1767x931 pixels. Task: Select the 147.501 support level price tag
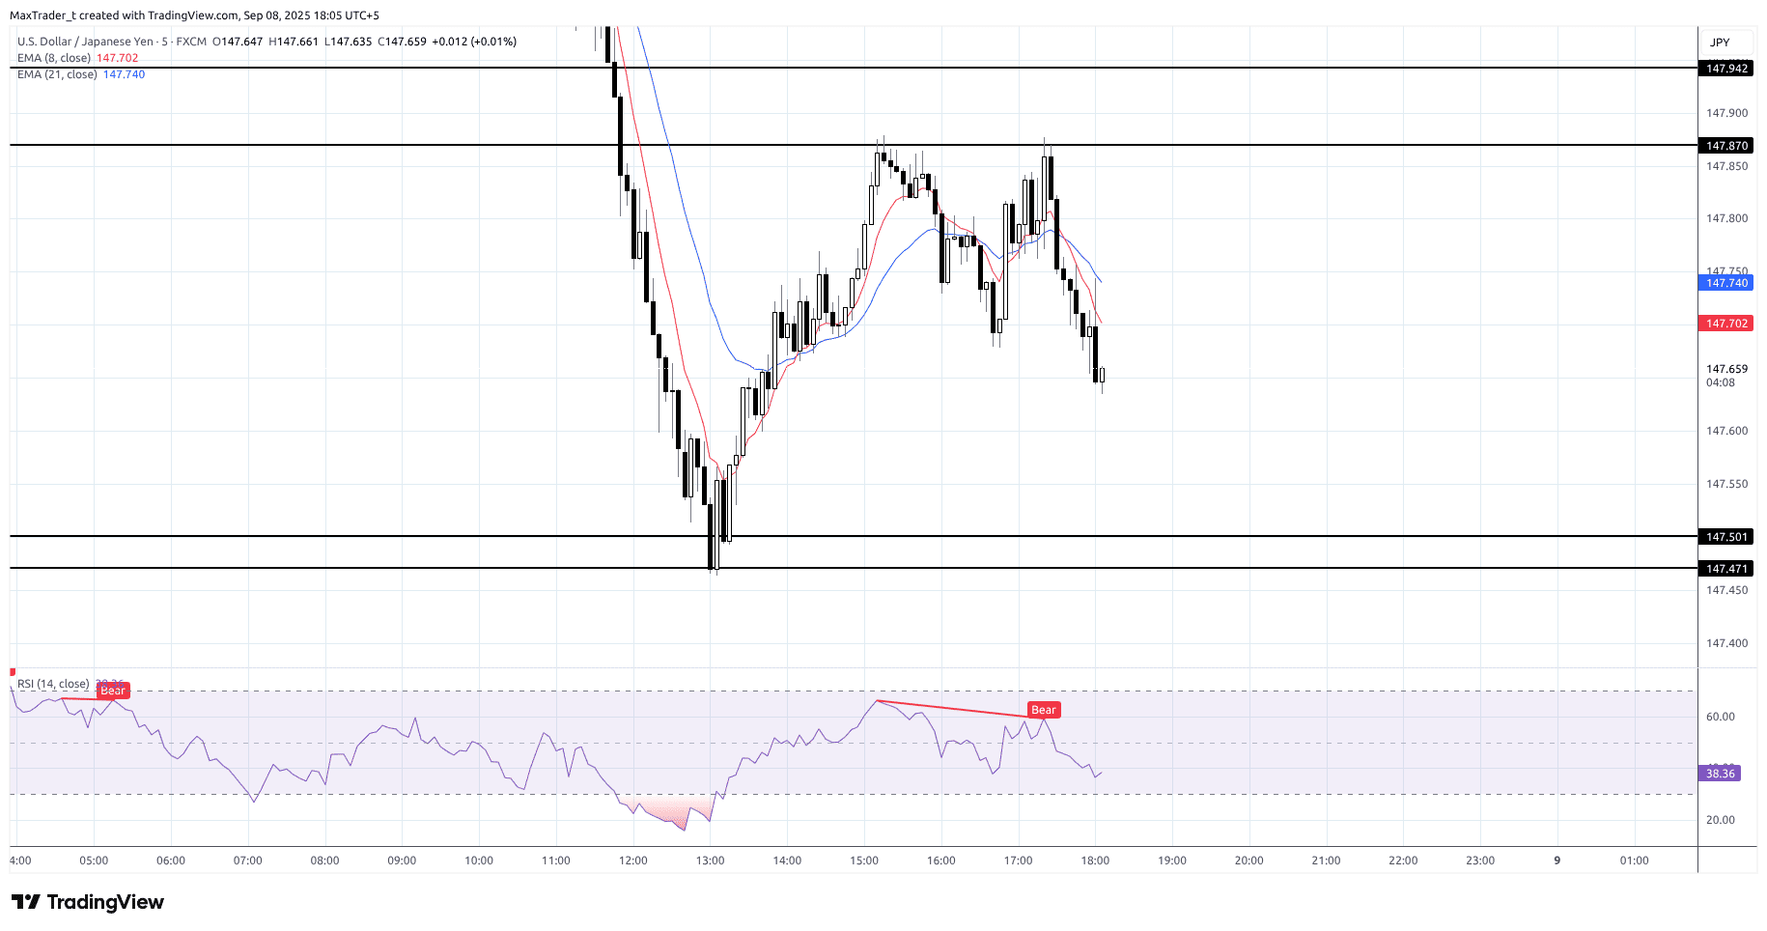[1725, 537]
